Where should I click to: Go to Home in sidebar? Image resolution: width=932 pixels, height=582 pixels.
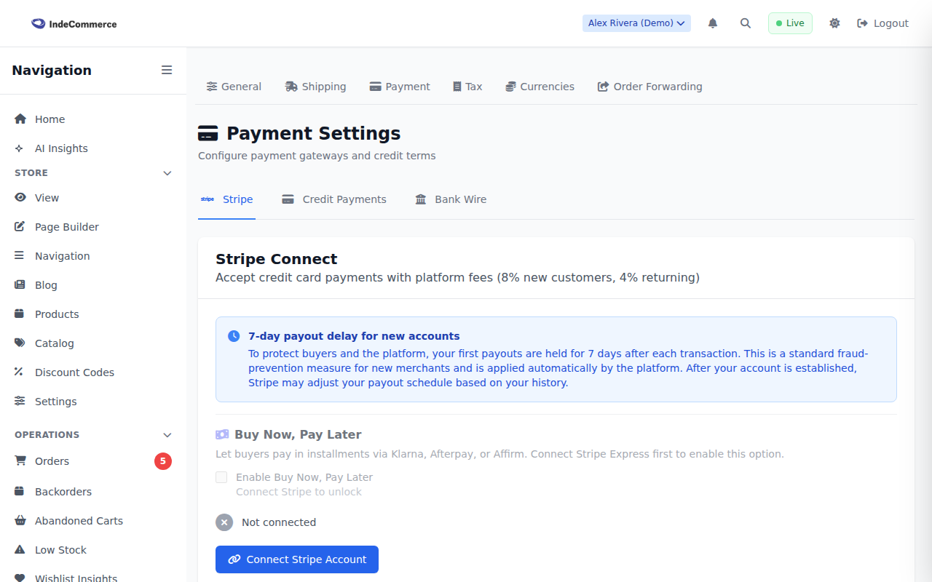[x=93, y=119]
